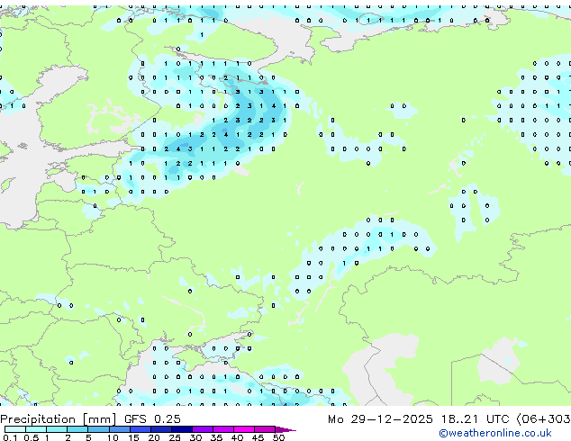Click the '50' legend scale label
The image size is (571, 441).
pyautogui.click(x=278, y=437)
